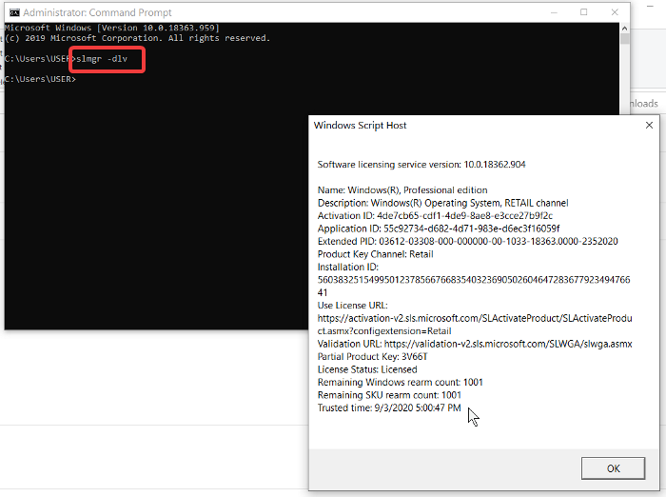
Task: Click the 'Administrator: Command Prompt' window title
Action: [x=97, y=12]
